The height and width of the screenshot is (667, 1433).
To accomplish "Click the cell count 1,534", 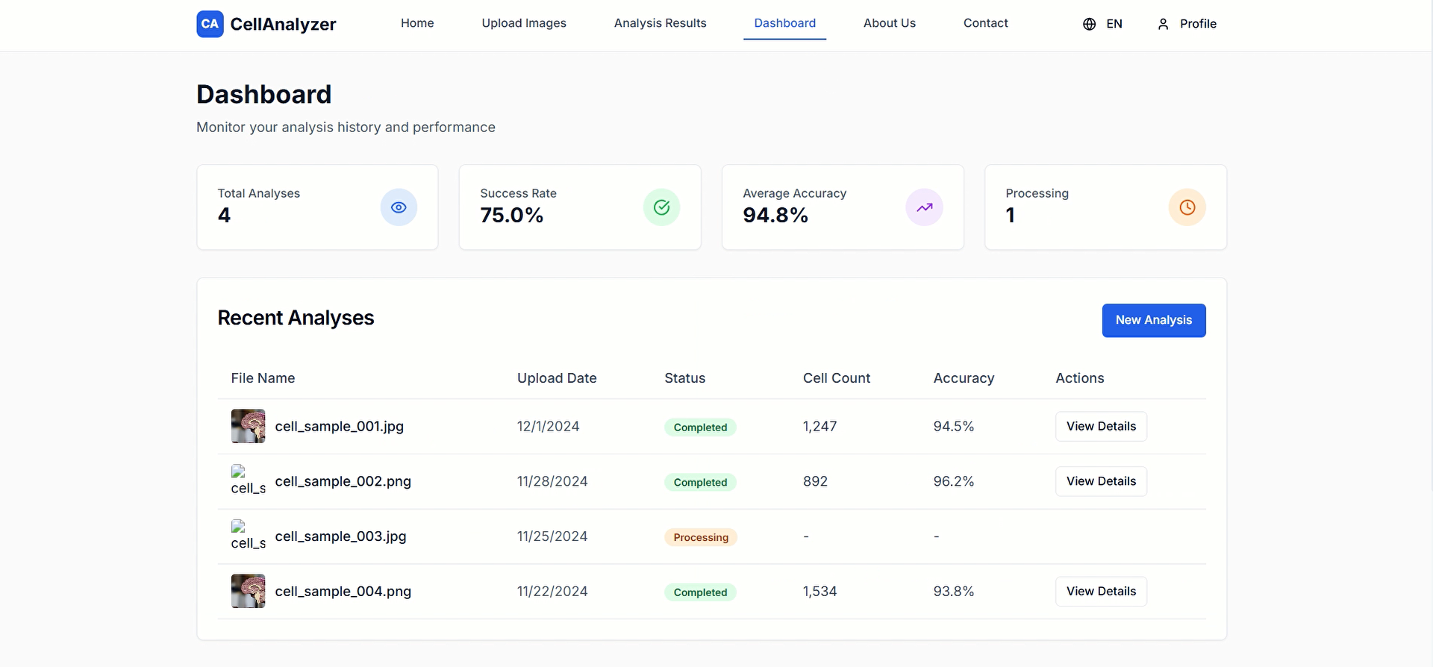I will pyautogui.click(x=819, y=591).
